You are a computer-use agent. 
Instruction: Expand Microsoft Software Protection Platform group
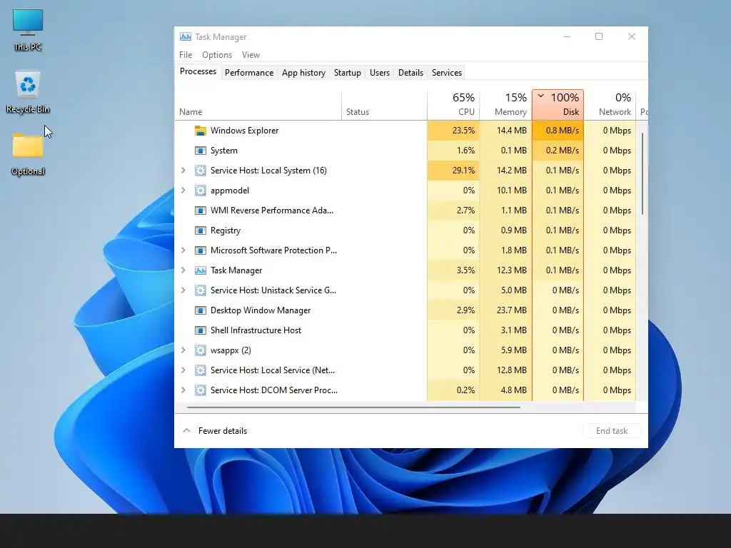tap(183, 250)
